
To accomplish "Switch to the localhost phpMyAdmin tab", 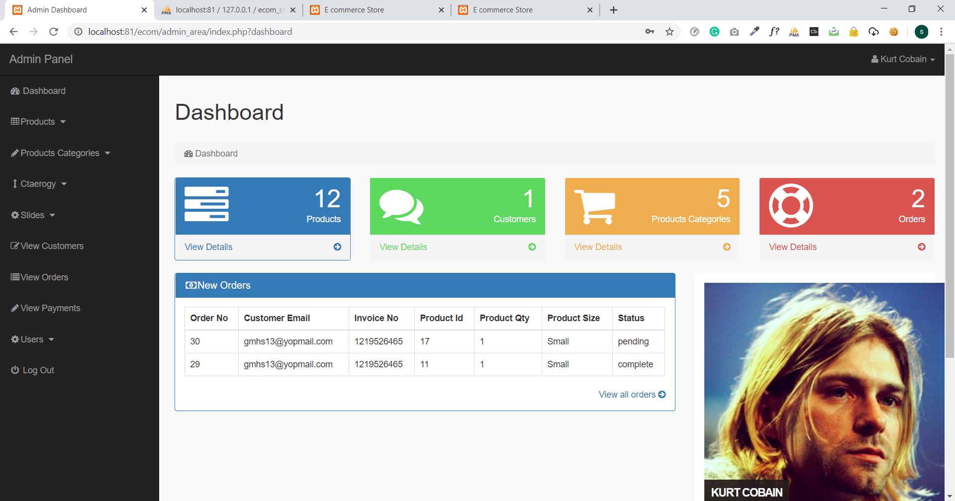I will pos(229,10).
